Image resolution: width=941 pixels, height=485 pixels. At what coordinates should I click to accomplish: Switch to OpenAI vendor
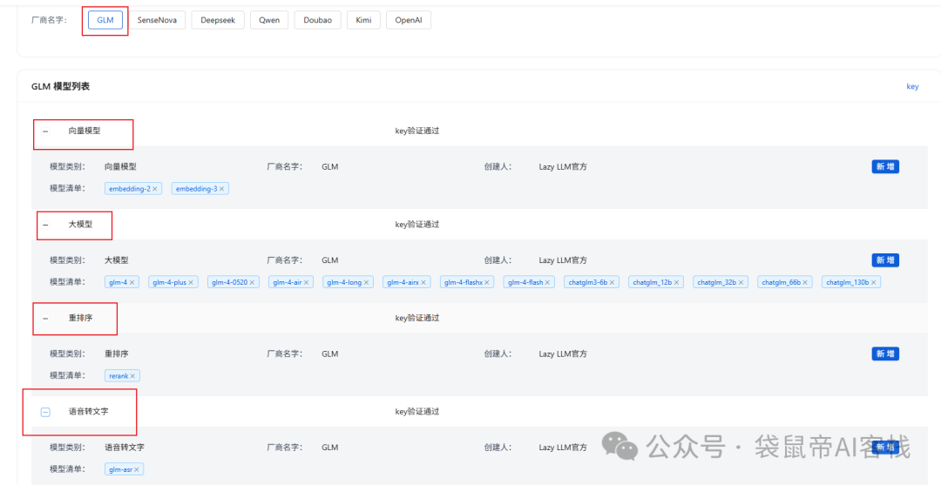[409, 20]
